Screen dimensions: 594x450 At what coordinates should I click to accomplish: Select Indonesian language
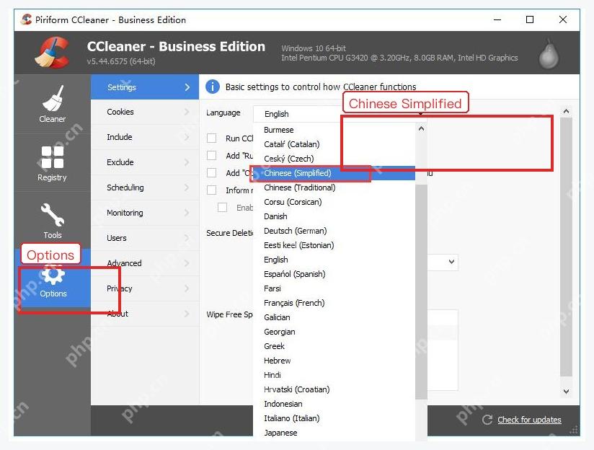(334, 404)
